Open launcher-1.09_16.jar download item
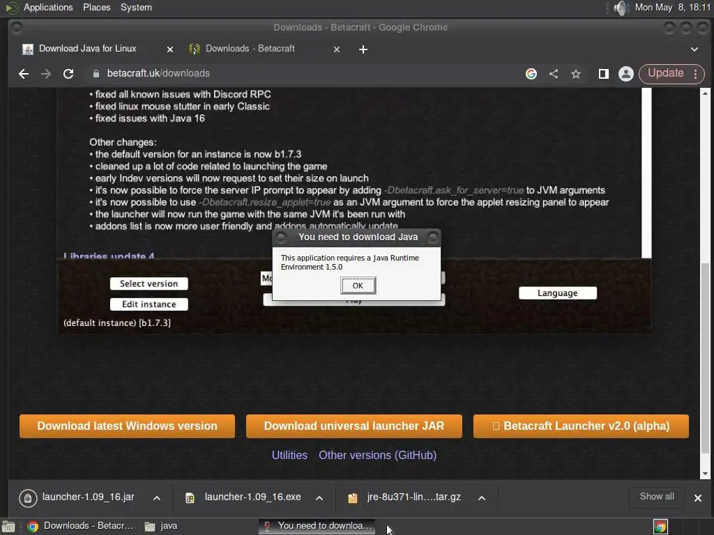 89,497
